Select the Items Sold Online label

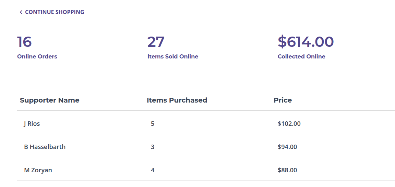(x=173, y=56)
